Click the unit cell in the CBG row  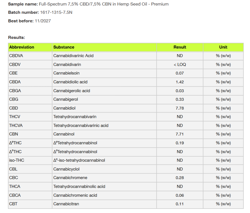tap(223, 99)
